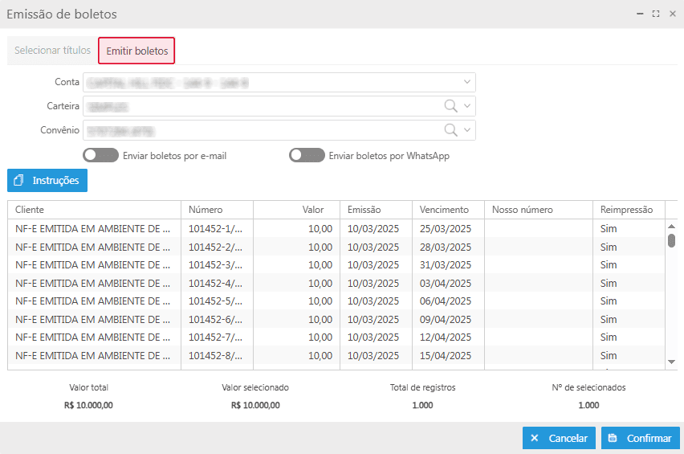Maximize the Emissão de boletos window
The height and width of the screenshot is (454, 684).
(x=656, y=14)
